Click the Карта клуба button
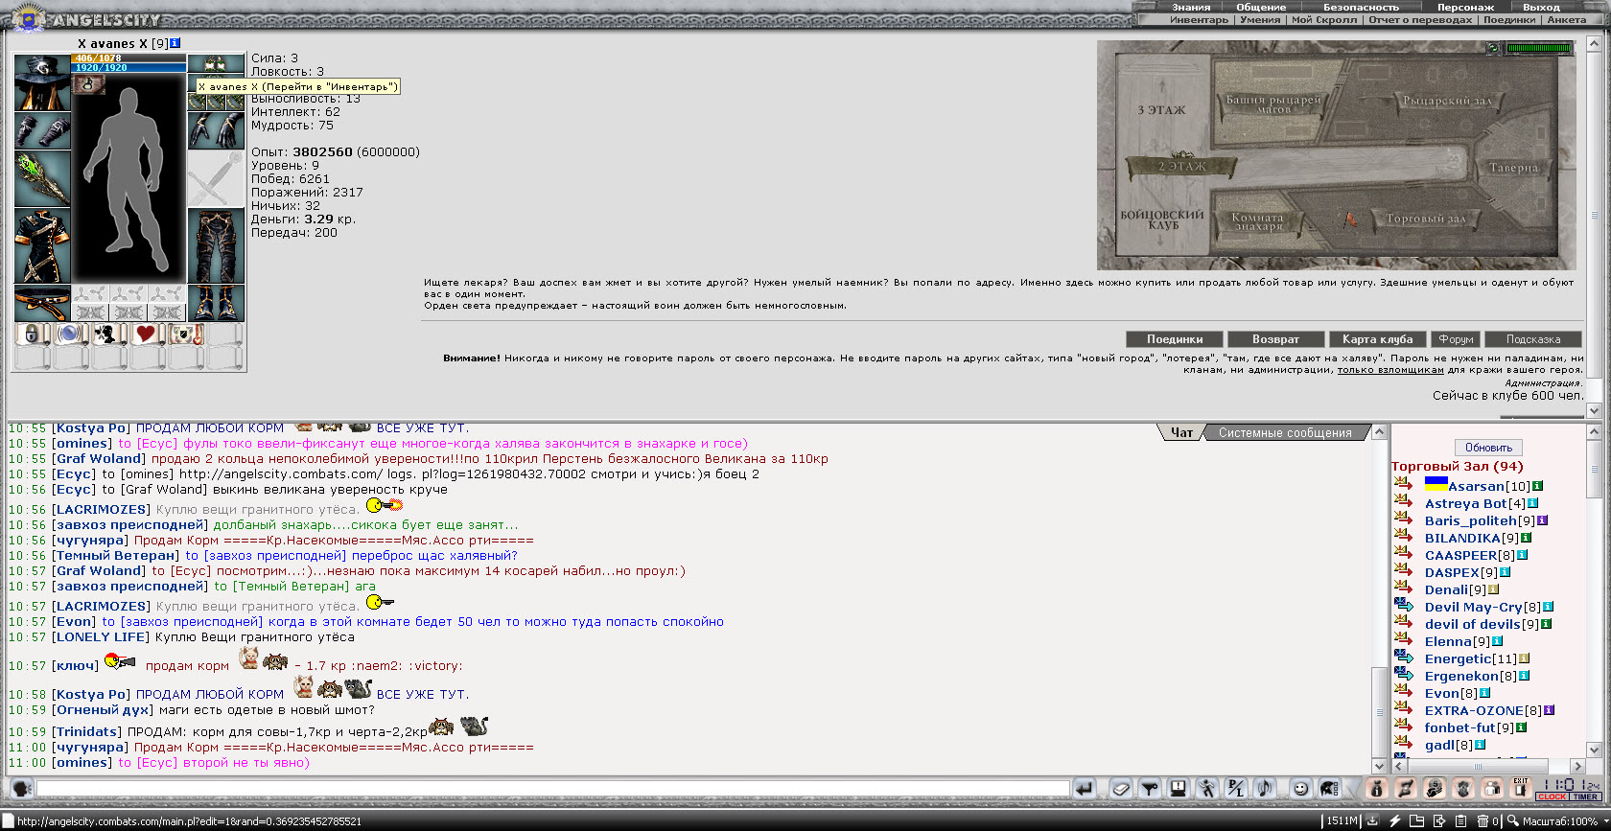Screen dimensions: 1611x831 (1377, 339)
